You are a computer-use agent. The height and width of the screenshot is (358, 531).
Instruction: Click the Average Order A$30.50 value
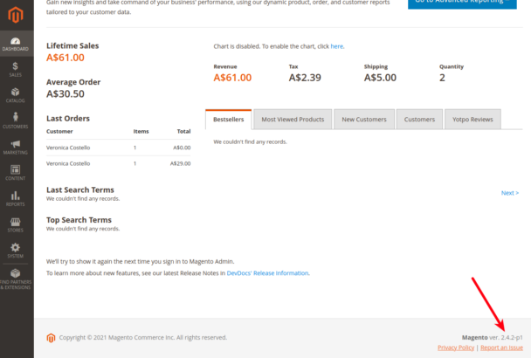pyautogui.click(x=66, y=93)
